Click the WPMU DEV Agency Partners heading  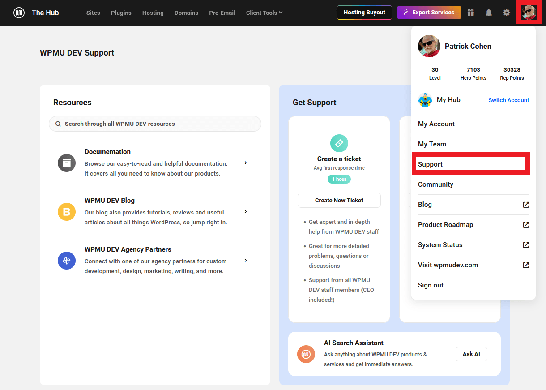[128, 249]
